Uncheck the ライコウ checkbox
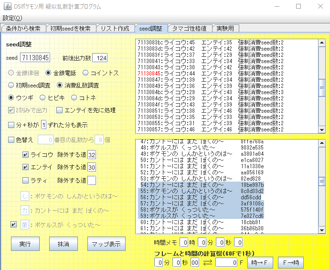This screenshot has height=270, width=330. [25, 155]
